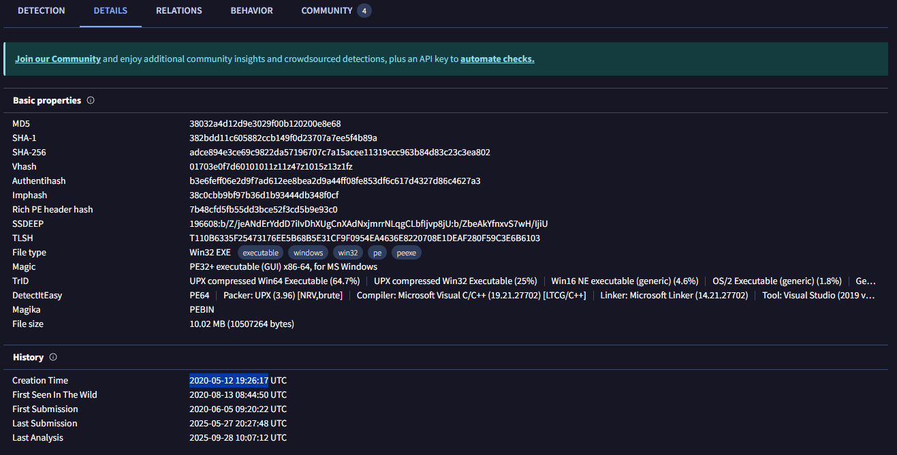Click the Rich PE header hash label

[x=52, y=209]
